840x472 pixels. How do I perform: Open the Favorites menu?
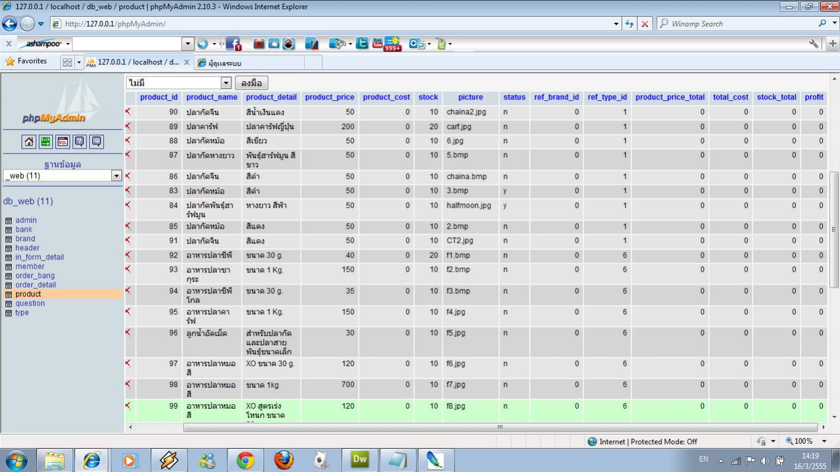click(26, 61)
